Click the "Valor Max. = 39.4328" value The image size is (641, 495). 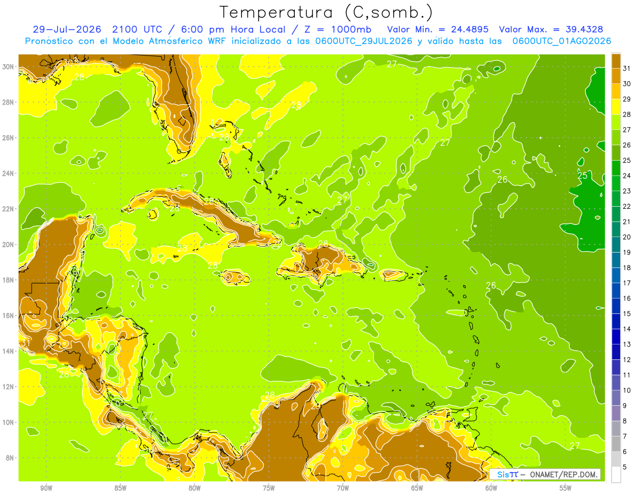(x=551, y=29)
